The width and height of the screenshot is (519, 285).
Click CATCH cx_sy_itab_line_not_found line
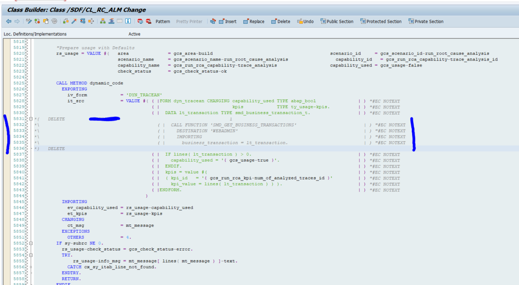(112, 267)
